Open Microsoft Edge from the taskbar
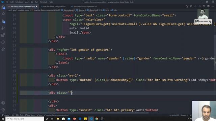The image size is (216, 121). click(80, 119)
